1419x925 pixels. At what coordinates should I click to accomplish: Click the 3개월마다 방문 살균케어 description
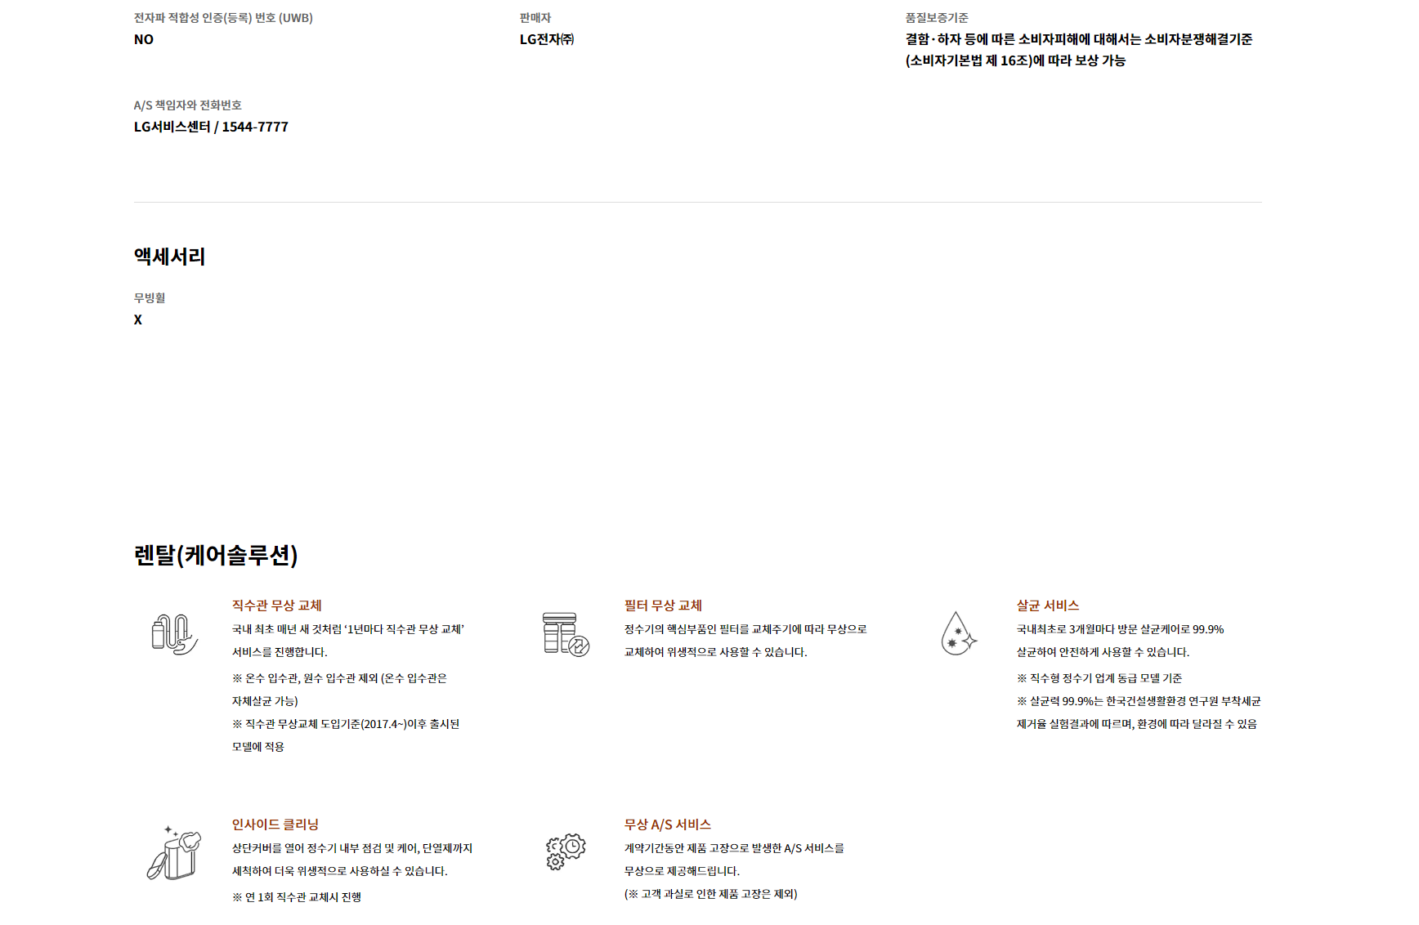[x=1120, y=641]
